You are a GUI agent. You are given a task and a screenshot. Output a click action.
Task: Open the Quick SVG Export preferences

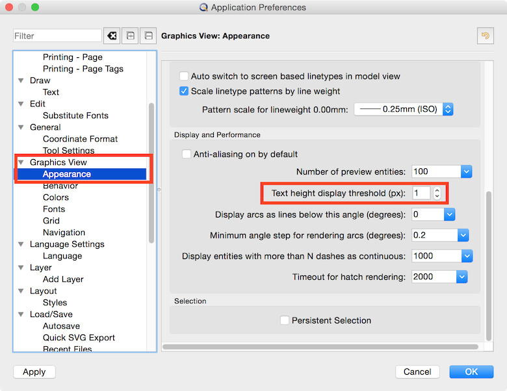[x=79, y=338]
